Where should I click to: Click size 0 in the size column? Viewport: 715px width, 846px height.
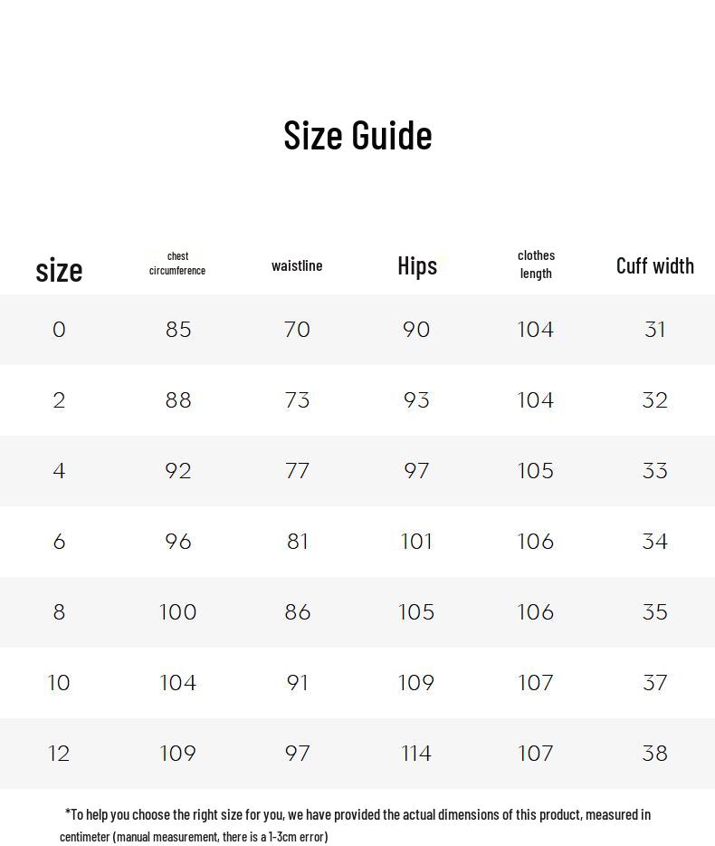[59, 330]
